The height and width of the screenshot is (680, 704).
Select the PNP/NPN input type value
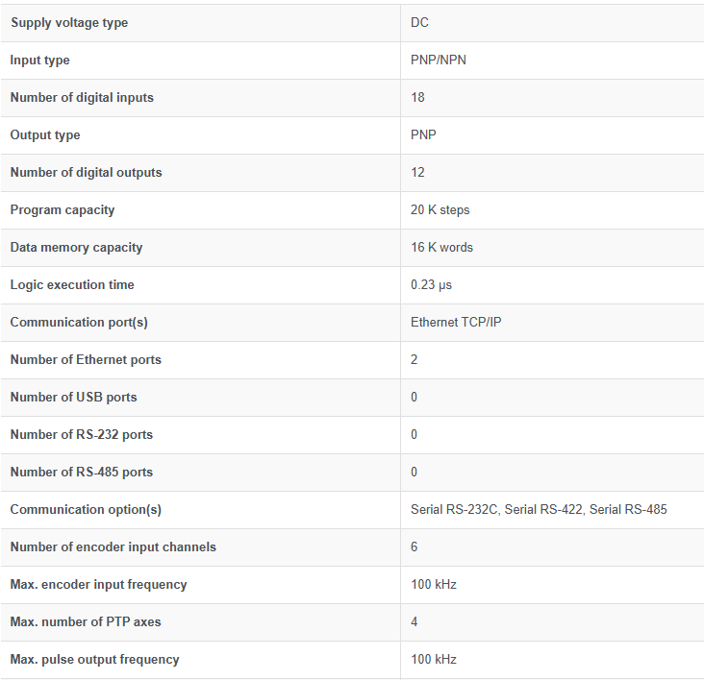[439, 61]
